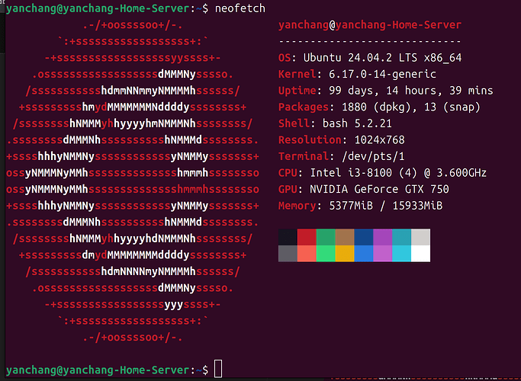
Task: Click the red 'Terminal' label
Action: 304,156
